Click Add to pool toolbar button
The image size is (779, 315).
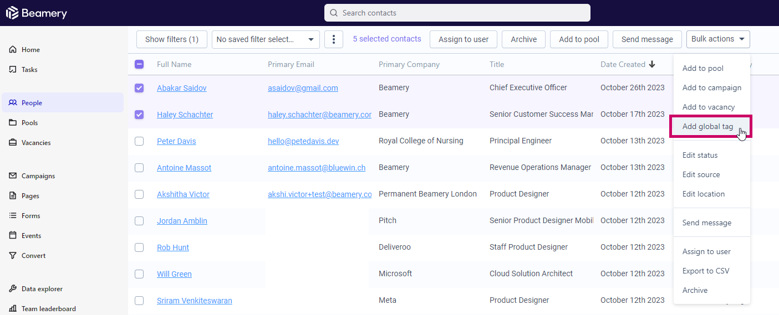pyautogui.click(x=579, y=39)
